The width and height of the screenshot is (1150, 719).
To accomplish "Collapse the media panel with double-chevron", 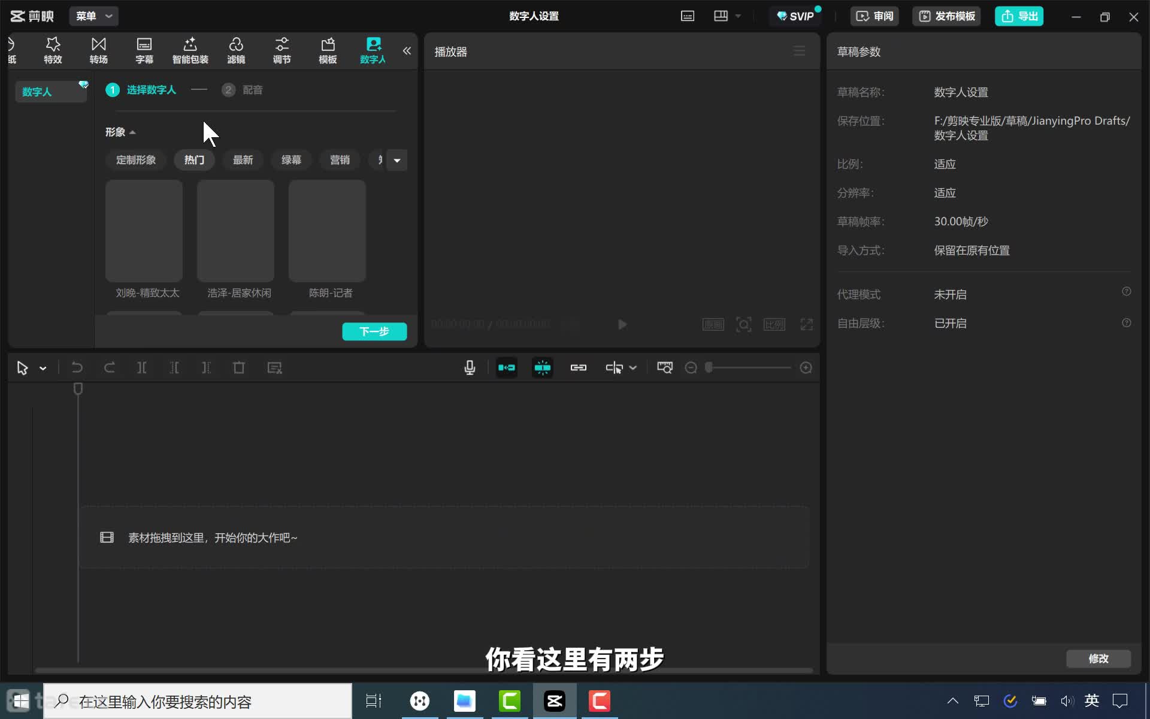I will 407,51.
